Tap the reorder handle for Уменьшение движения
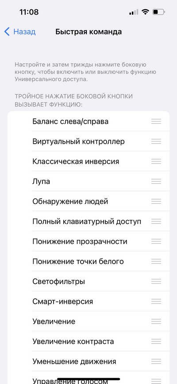Viewport: 177px width, 384px height. point(156,361)
